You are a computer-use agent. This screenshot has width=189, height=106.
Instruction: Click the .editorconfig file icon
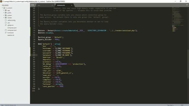[6, 20]
